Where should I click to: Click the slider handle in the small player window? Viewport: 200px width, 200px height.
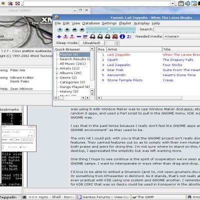pos(14,139)
